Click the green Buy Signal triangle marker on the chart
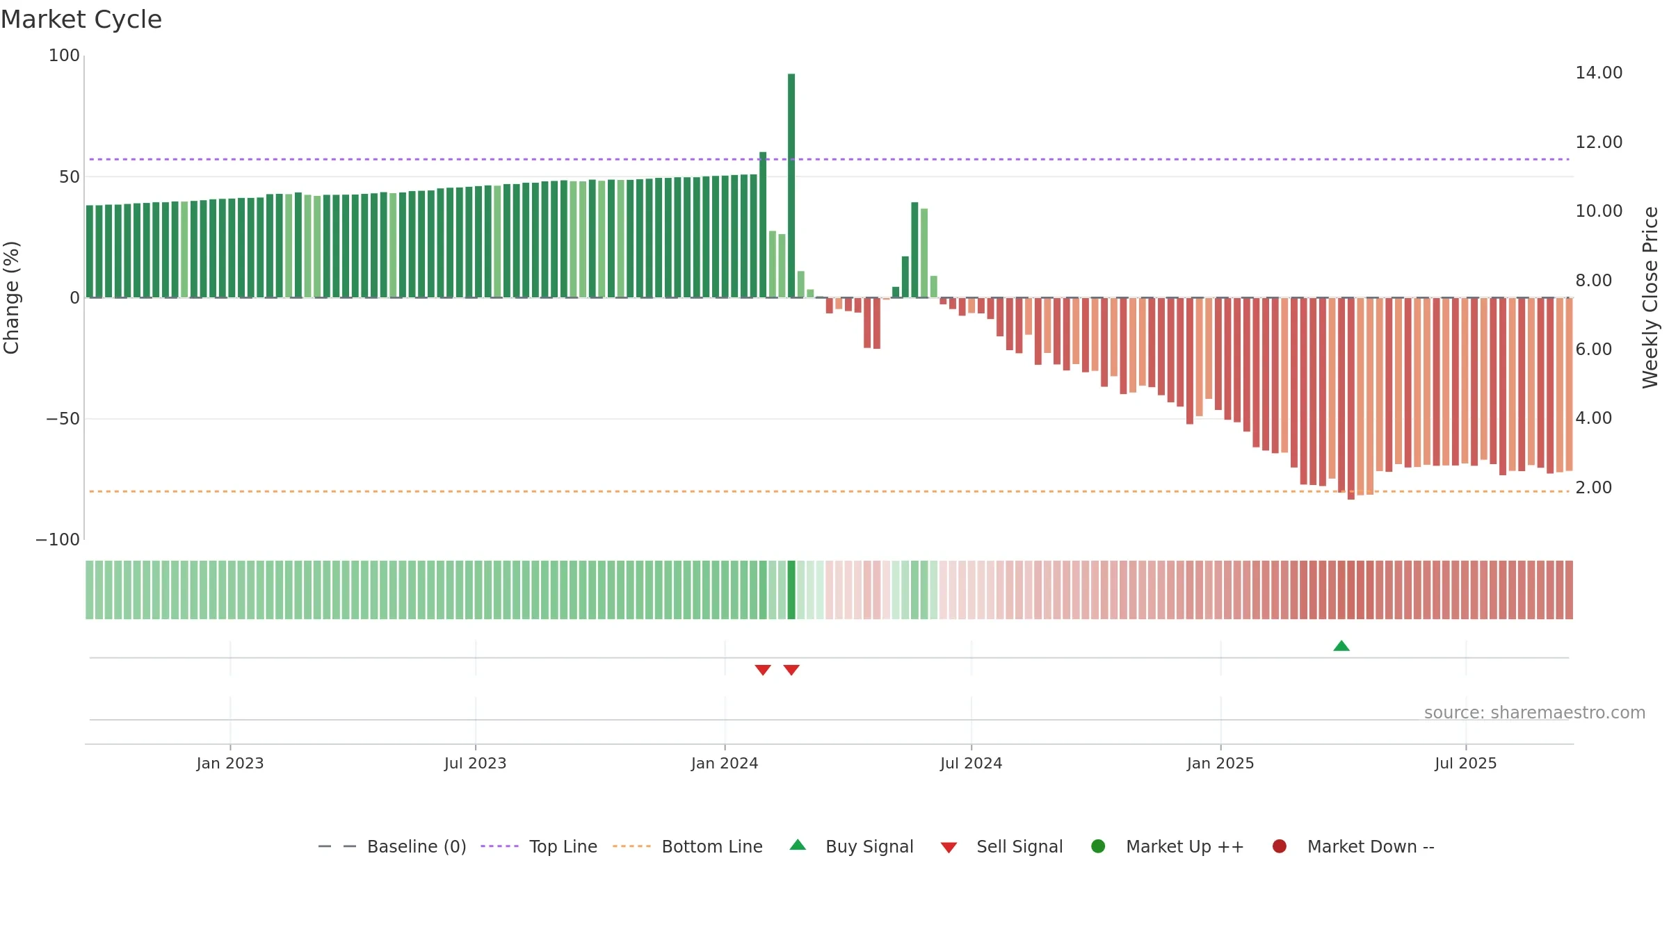 click(1341, 646)
